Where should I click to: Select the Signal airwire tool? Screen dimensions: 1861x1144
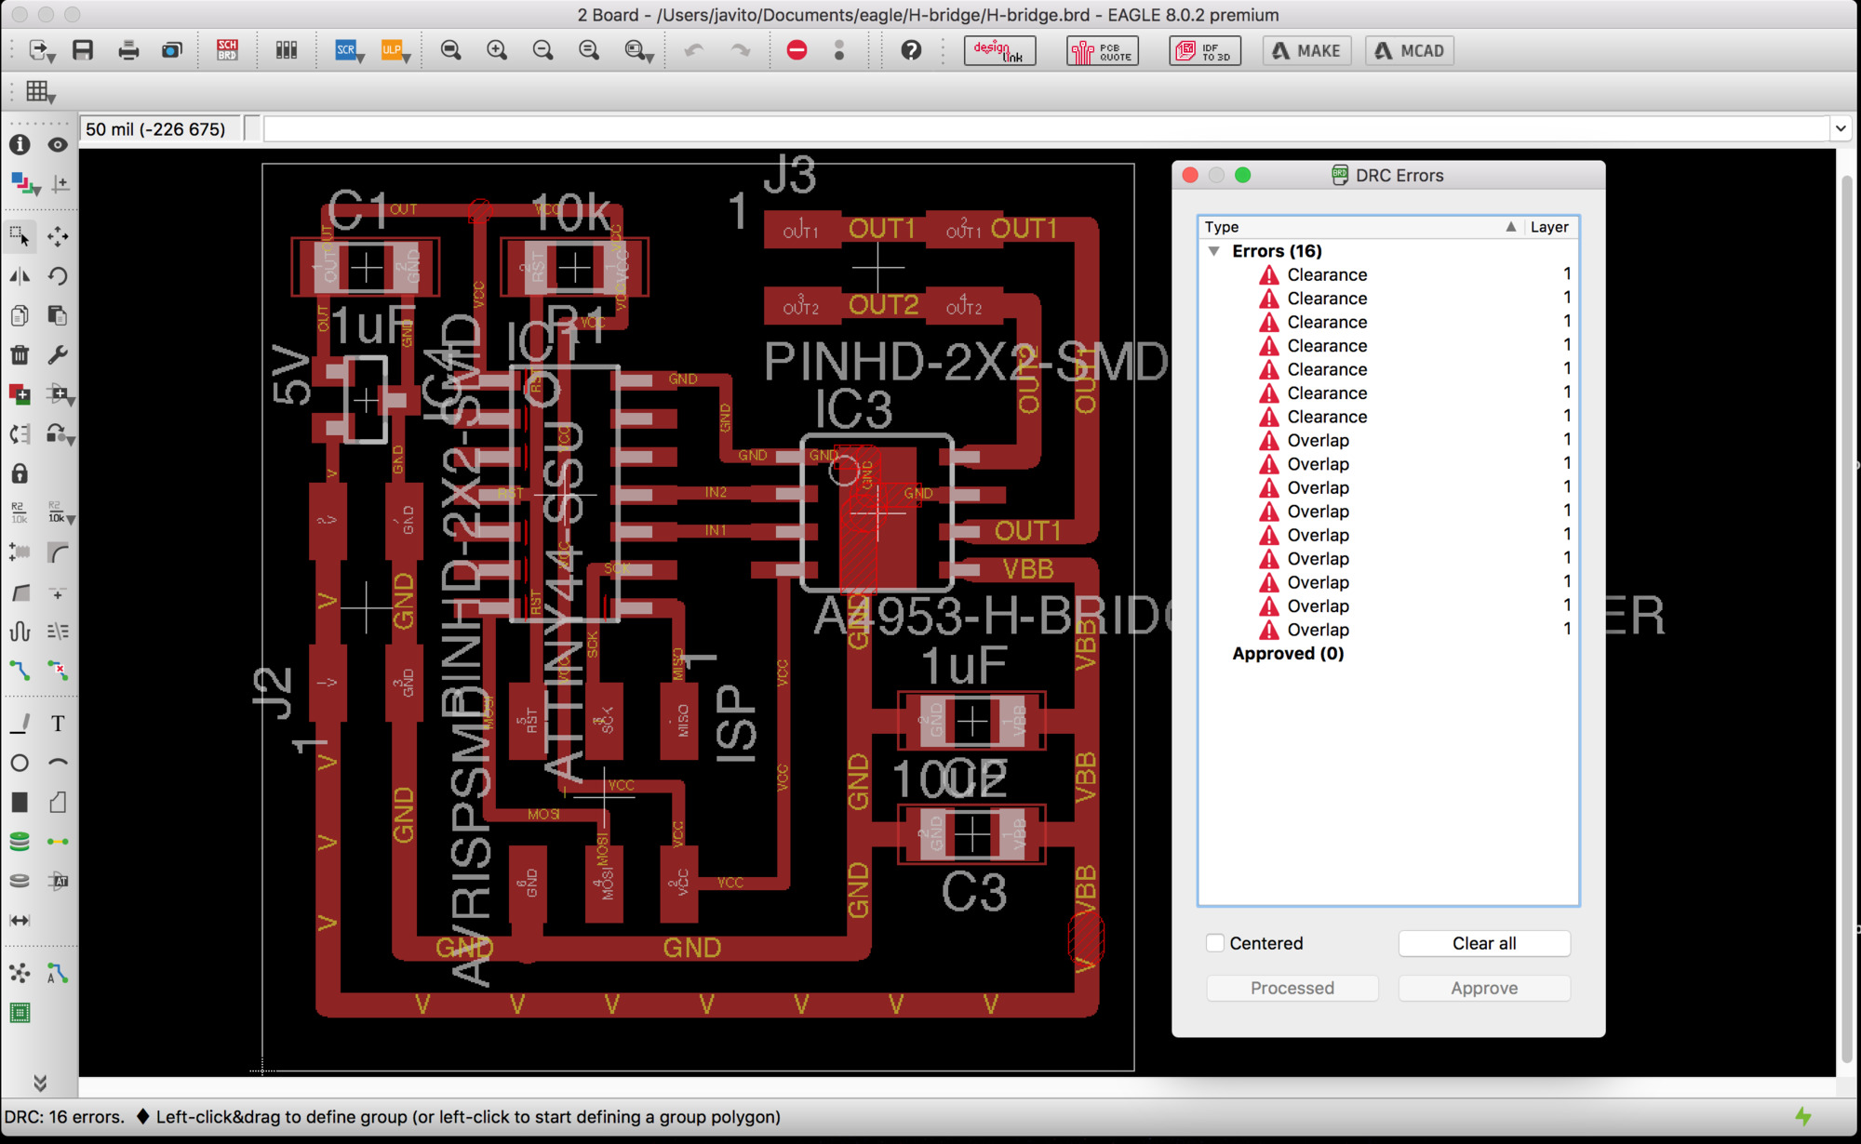(x=58, y=842)
